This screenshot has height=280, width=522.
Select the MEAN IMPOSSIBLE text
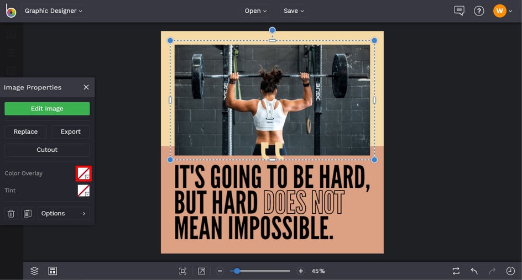click(x=254, y=228)
